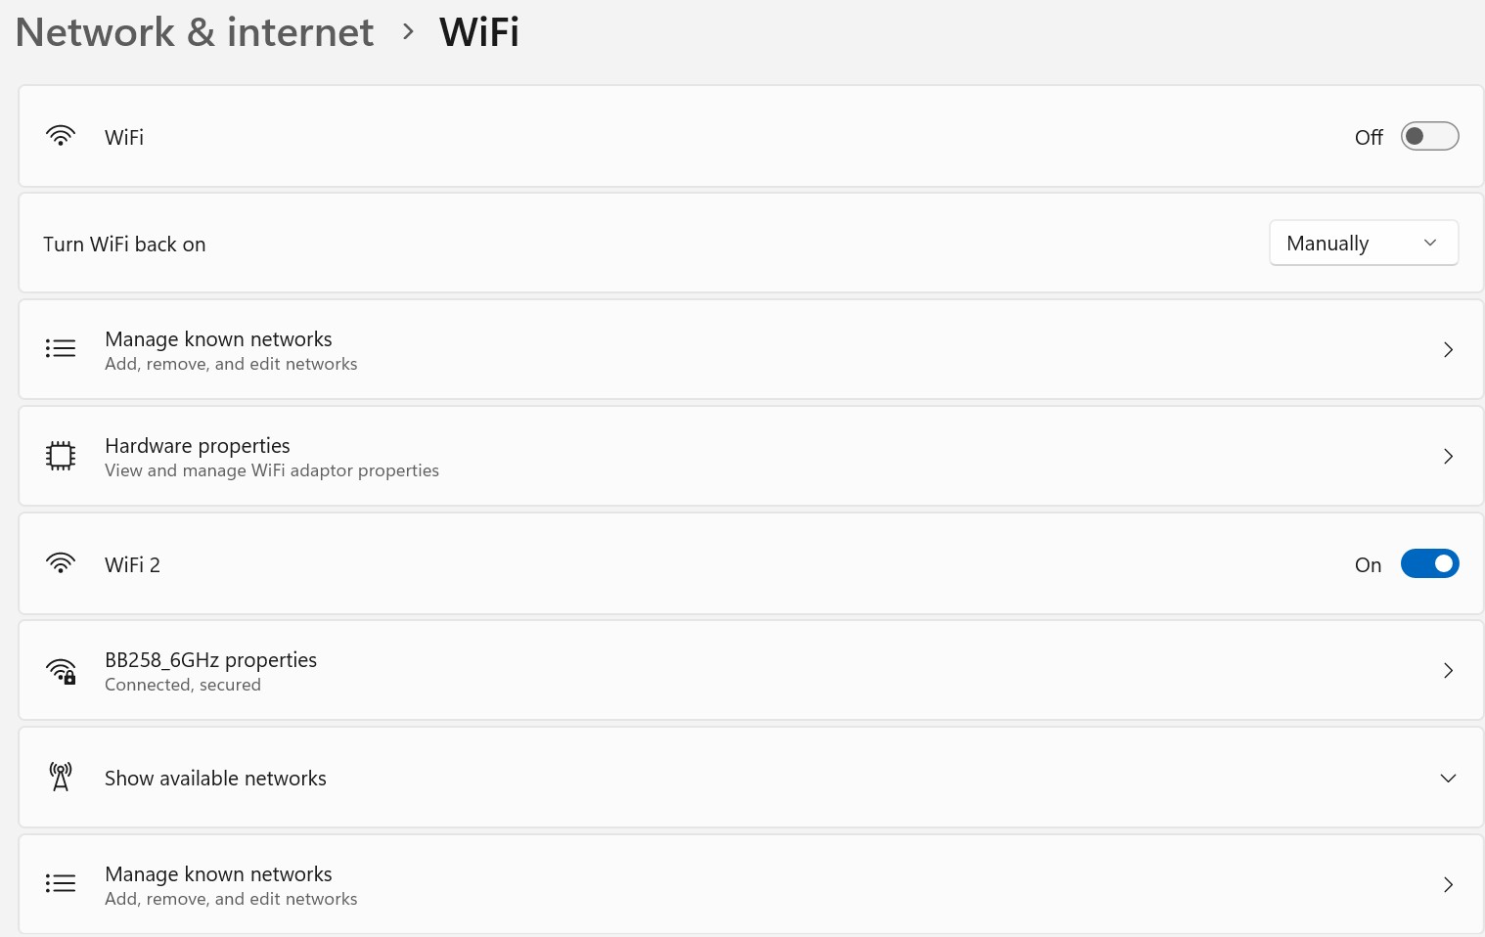Click the list icon beside Manage known networks
This screenshot has height=937, width=1485.
[x=60, y=348]
